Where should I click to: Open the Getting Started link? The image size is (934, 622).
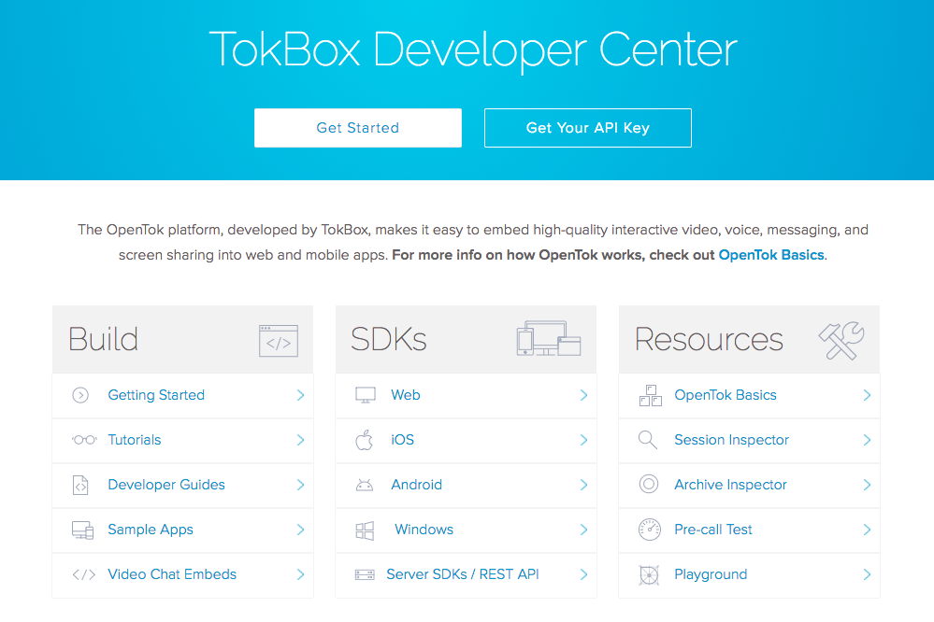point(156,395)
